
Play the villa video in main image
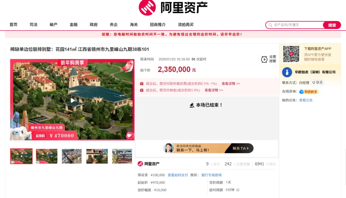click(x=72, y=100)
